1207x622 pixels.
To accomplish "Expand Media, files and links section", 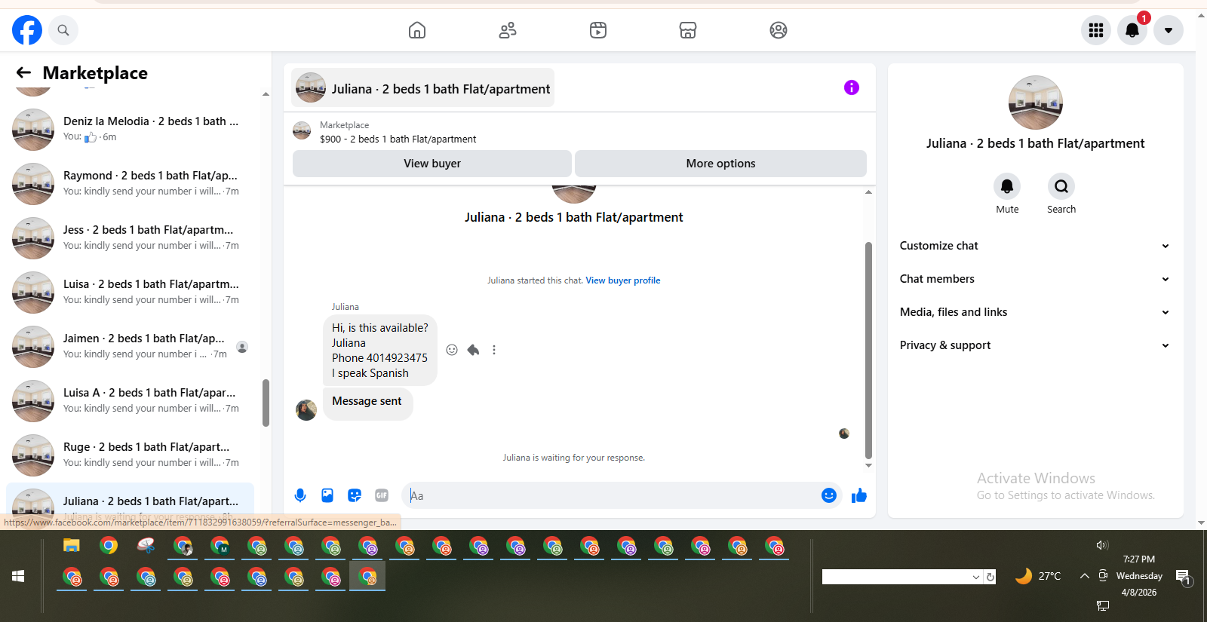I will (x=1035, y=312).
